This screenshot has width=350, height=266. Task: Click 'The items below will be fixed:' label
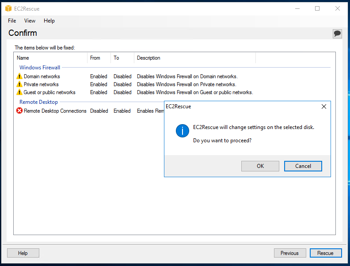point(45,48)
